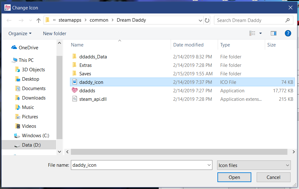This screenshot has height=189, width=299.
Task: Click the Downloads folder icon
Action: (18, 98)
